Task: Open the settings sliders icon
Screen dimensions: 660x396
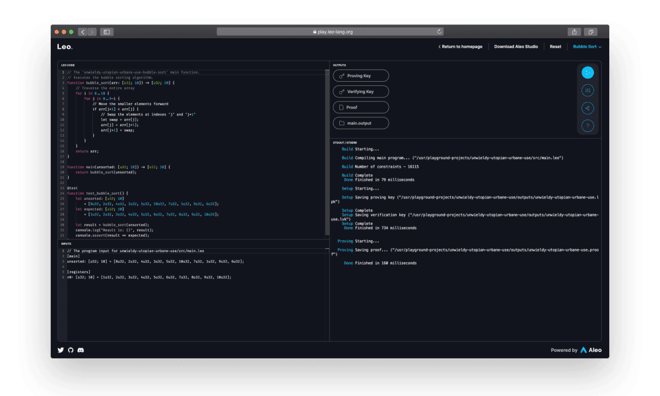Action: 587,90
